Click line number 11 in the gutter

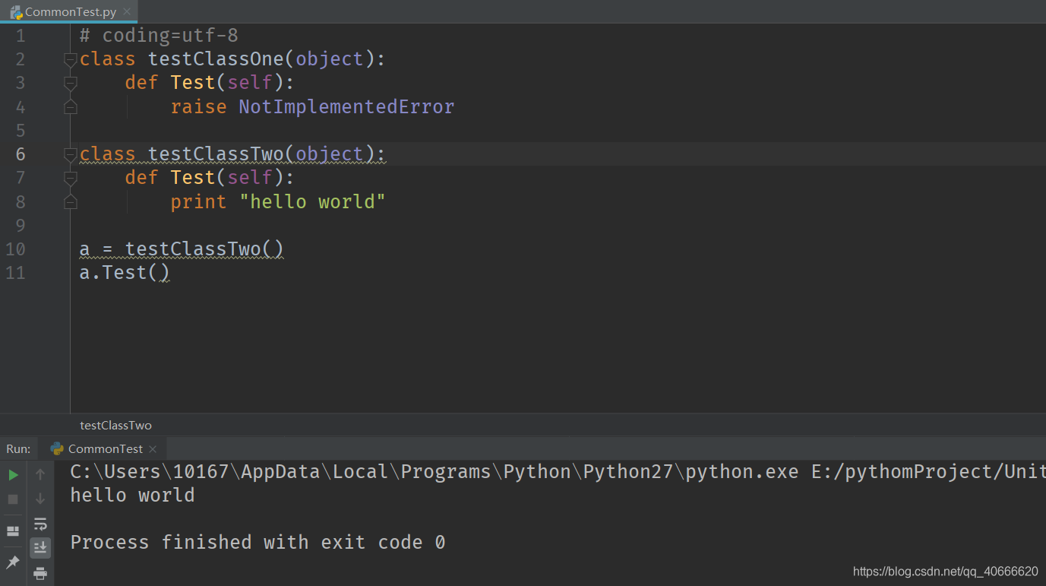(15, 272)
